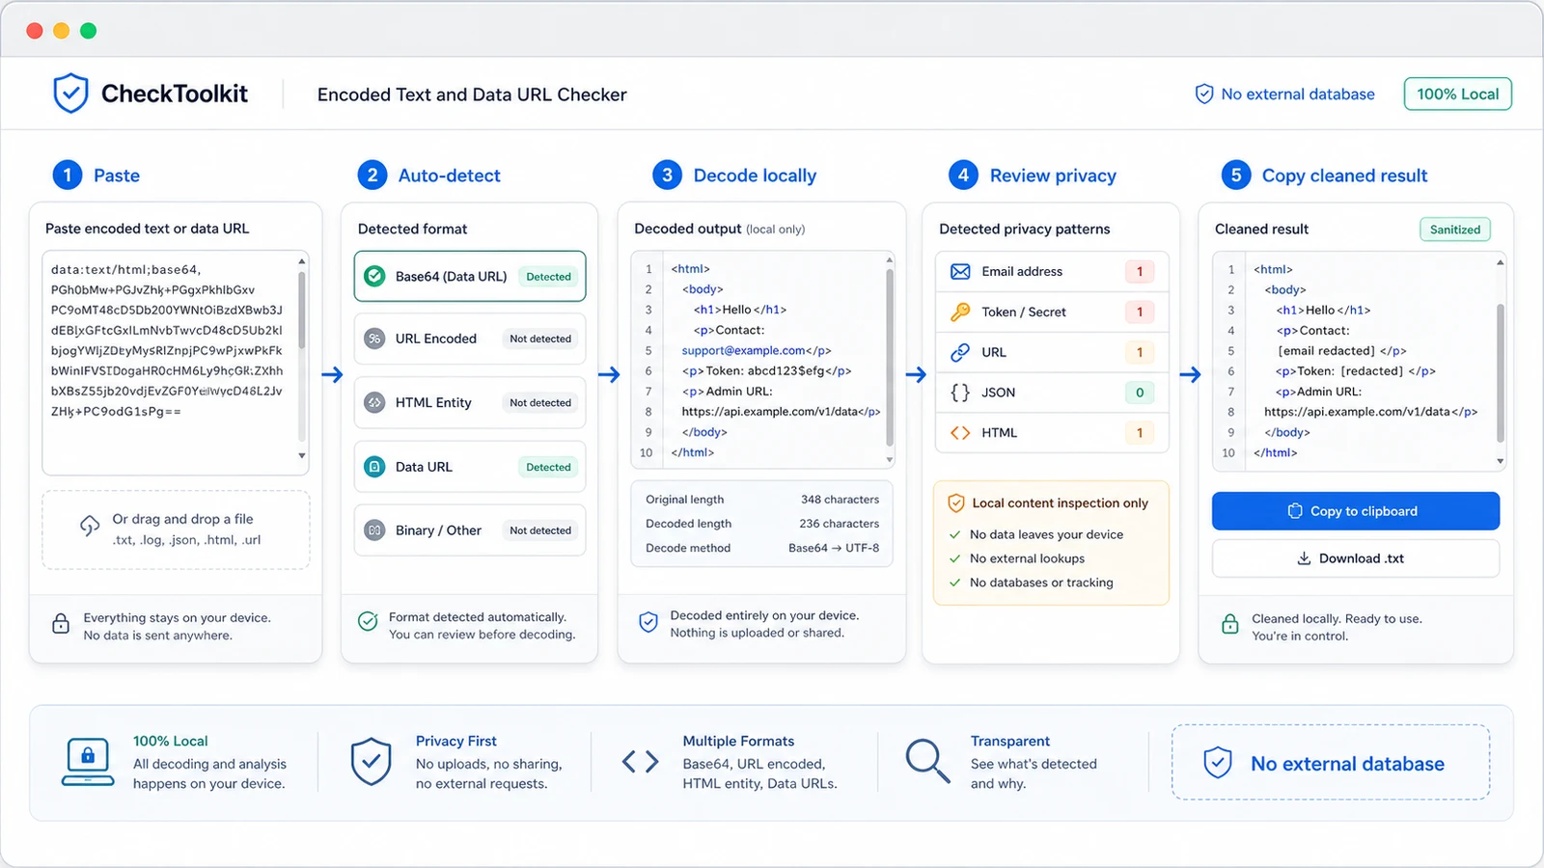Click the macOS green maximize window button
1544x868 pixels.
89,31
